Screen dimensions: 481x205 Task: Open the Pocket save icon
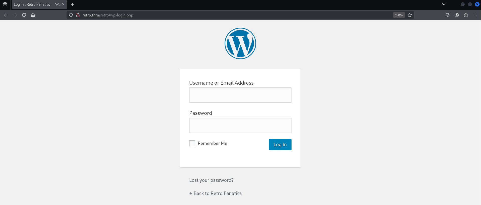[x=448, y=15]
